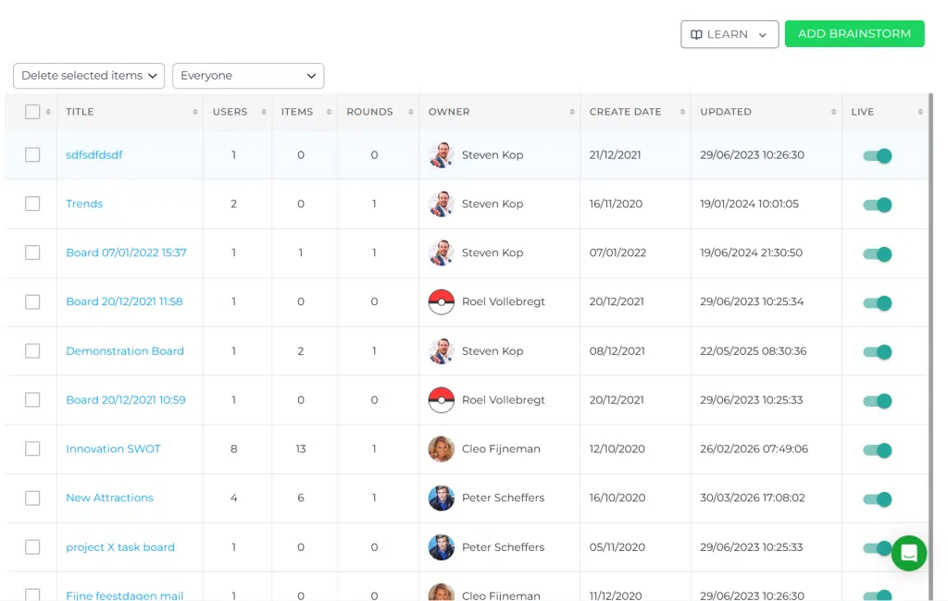Sort table by Users column arrows
The height and width of the screenshot is (601, 948).
264,112
